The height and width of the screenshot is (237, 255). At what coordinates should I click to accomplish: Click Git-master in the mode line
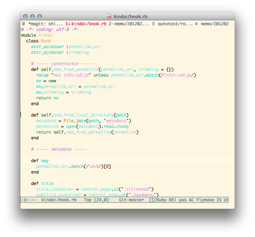(131, 200)
